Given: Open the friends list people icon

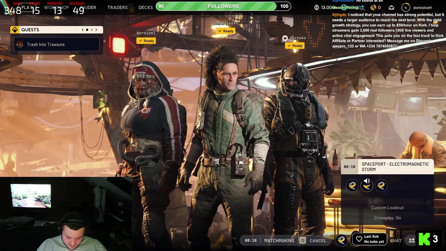Looking at the screenshot, I should tap(412, 241).
